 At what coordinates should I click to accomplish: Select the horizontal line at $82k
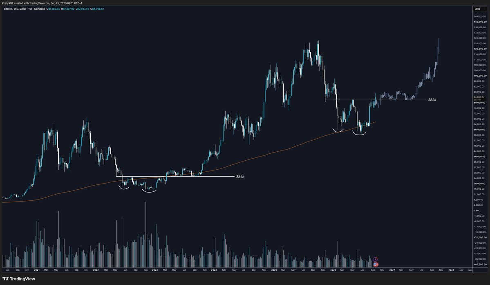(376, 99)
